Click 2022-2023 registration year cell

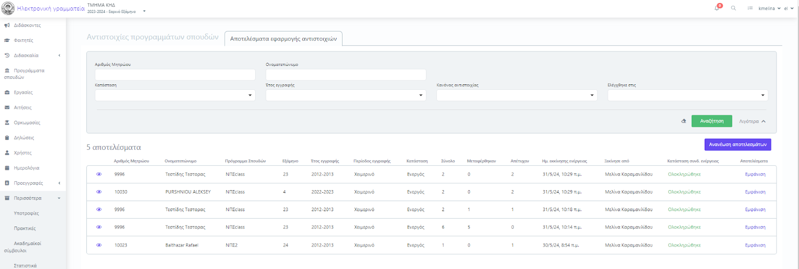(323, 192)
